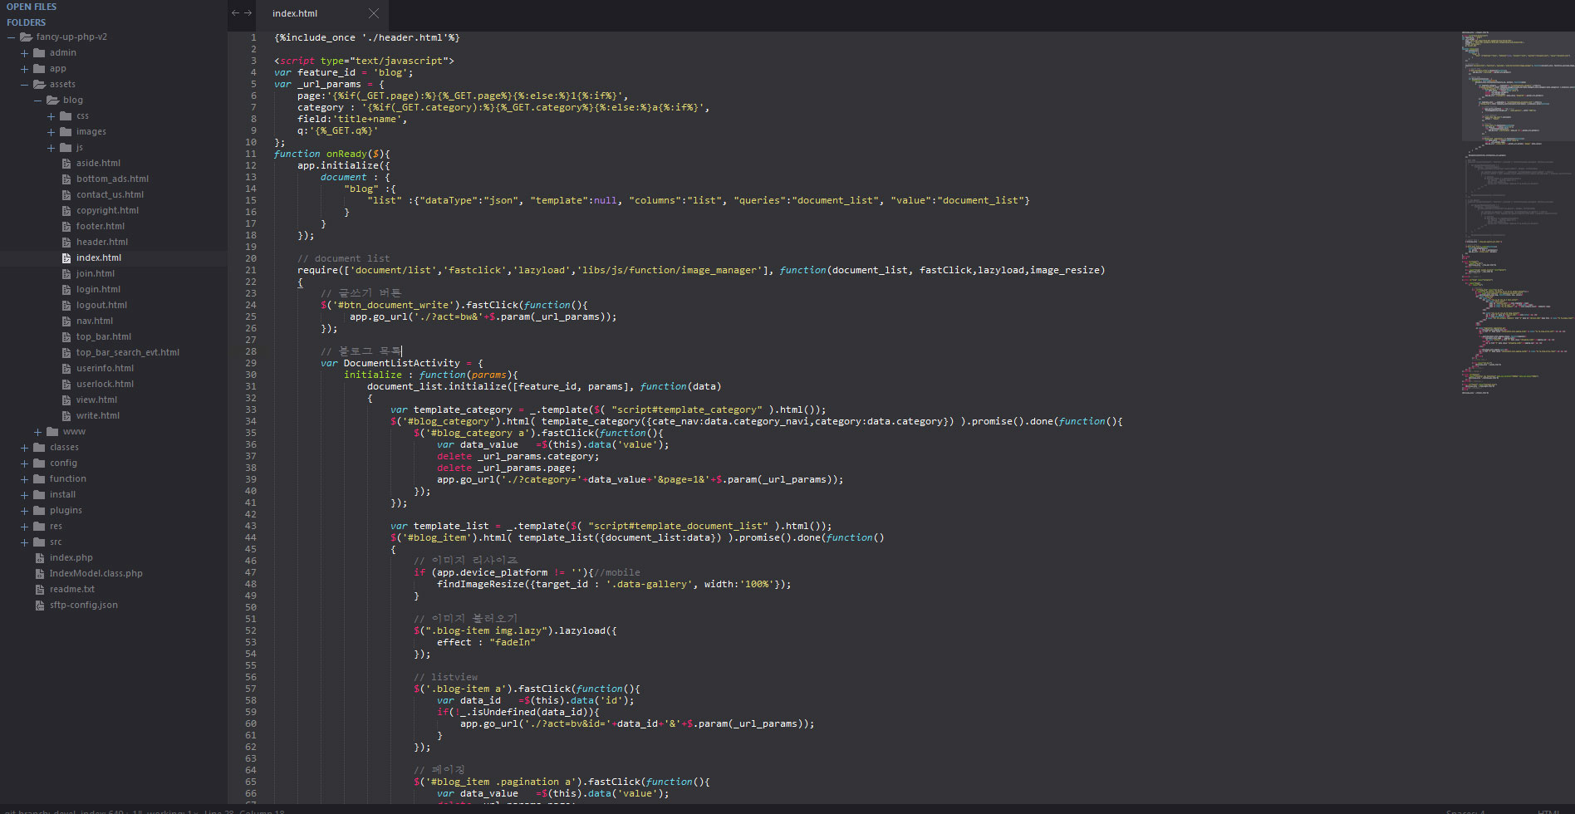Click the var feature_id = 'blog' line
The height and width of the screenshot is (814, 1575).
point(344,72)
